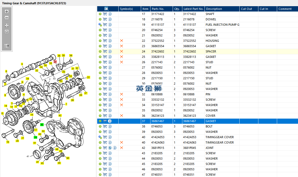Select green callout 40 in diagram
This screenshot has height=177, width=298.
[x=42, y=125]
